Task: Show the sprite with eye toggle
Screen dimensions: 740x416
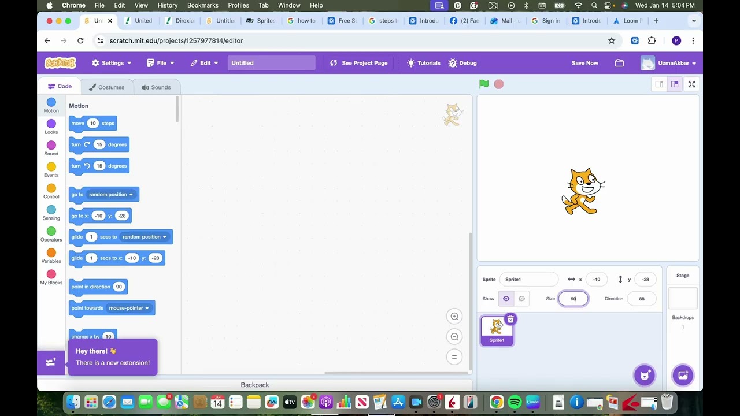Action: (x=506, y=299)
